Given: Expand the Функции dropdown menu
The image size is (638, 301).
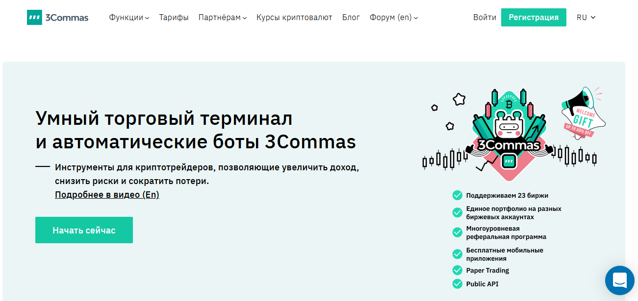Looking at the screenshot, I should 129,18.
